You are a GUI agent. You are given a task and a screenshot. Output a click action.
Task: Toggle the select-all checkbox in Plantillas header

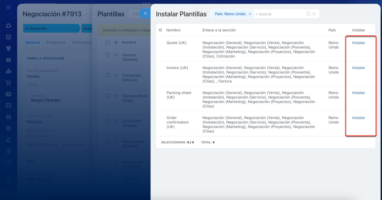coord(107,42)
